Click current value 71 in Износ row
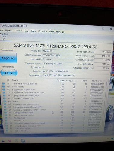This screenshot has height=151, width=114. [62, 101]
